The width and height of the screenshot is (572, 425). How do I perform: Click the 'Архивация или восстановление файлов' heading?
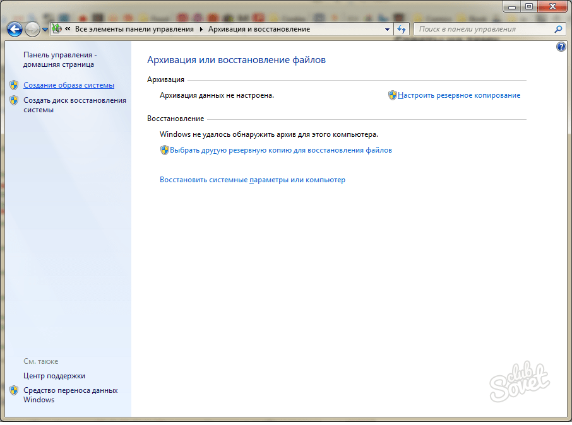point(236,60)
